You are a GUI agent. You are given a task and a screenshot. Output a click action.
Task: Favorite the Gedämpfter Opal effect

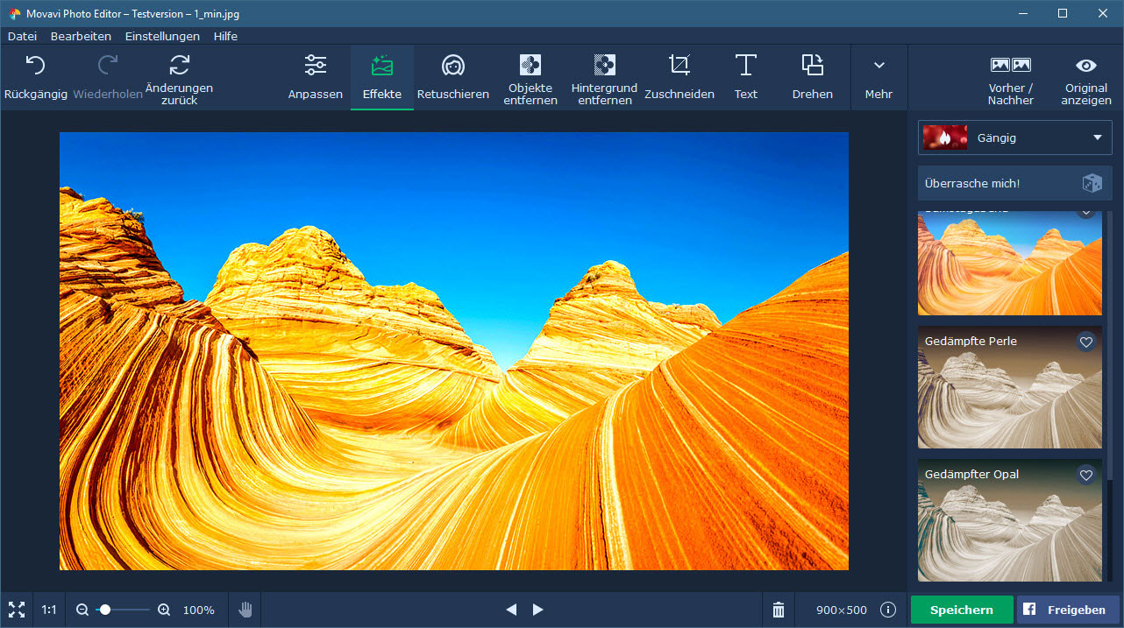(1086, 476)
